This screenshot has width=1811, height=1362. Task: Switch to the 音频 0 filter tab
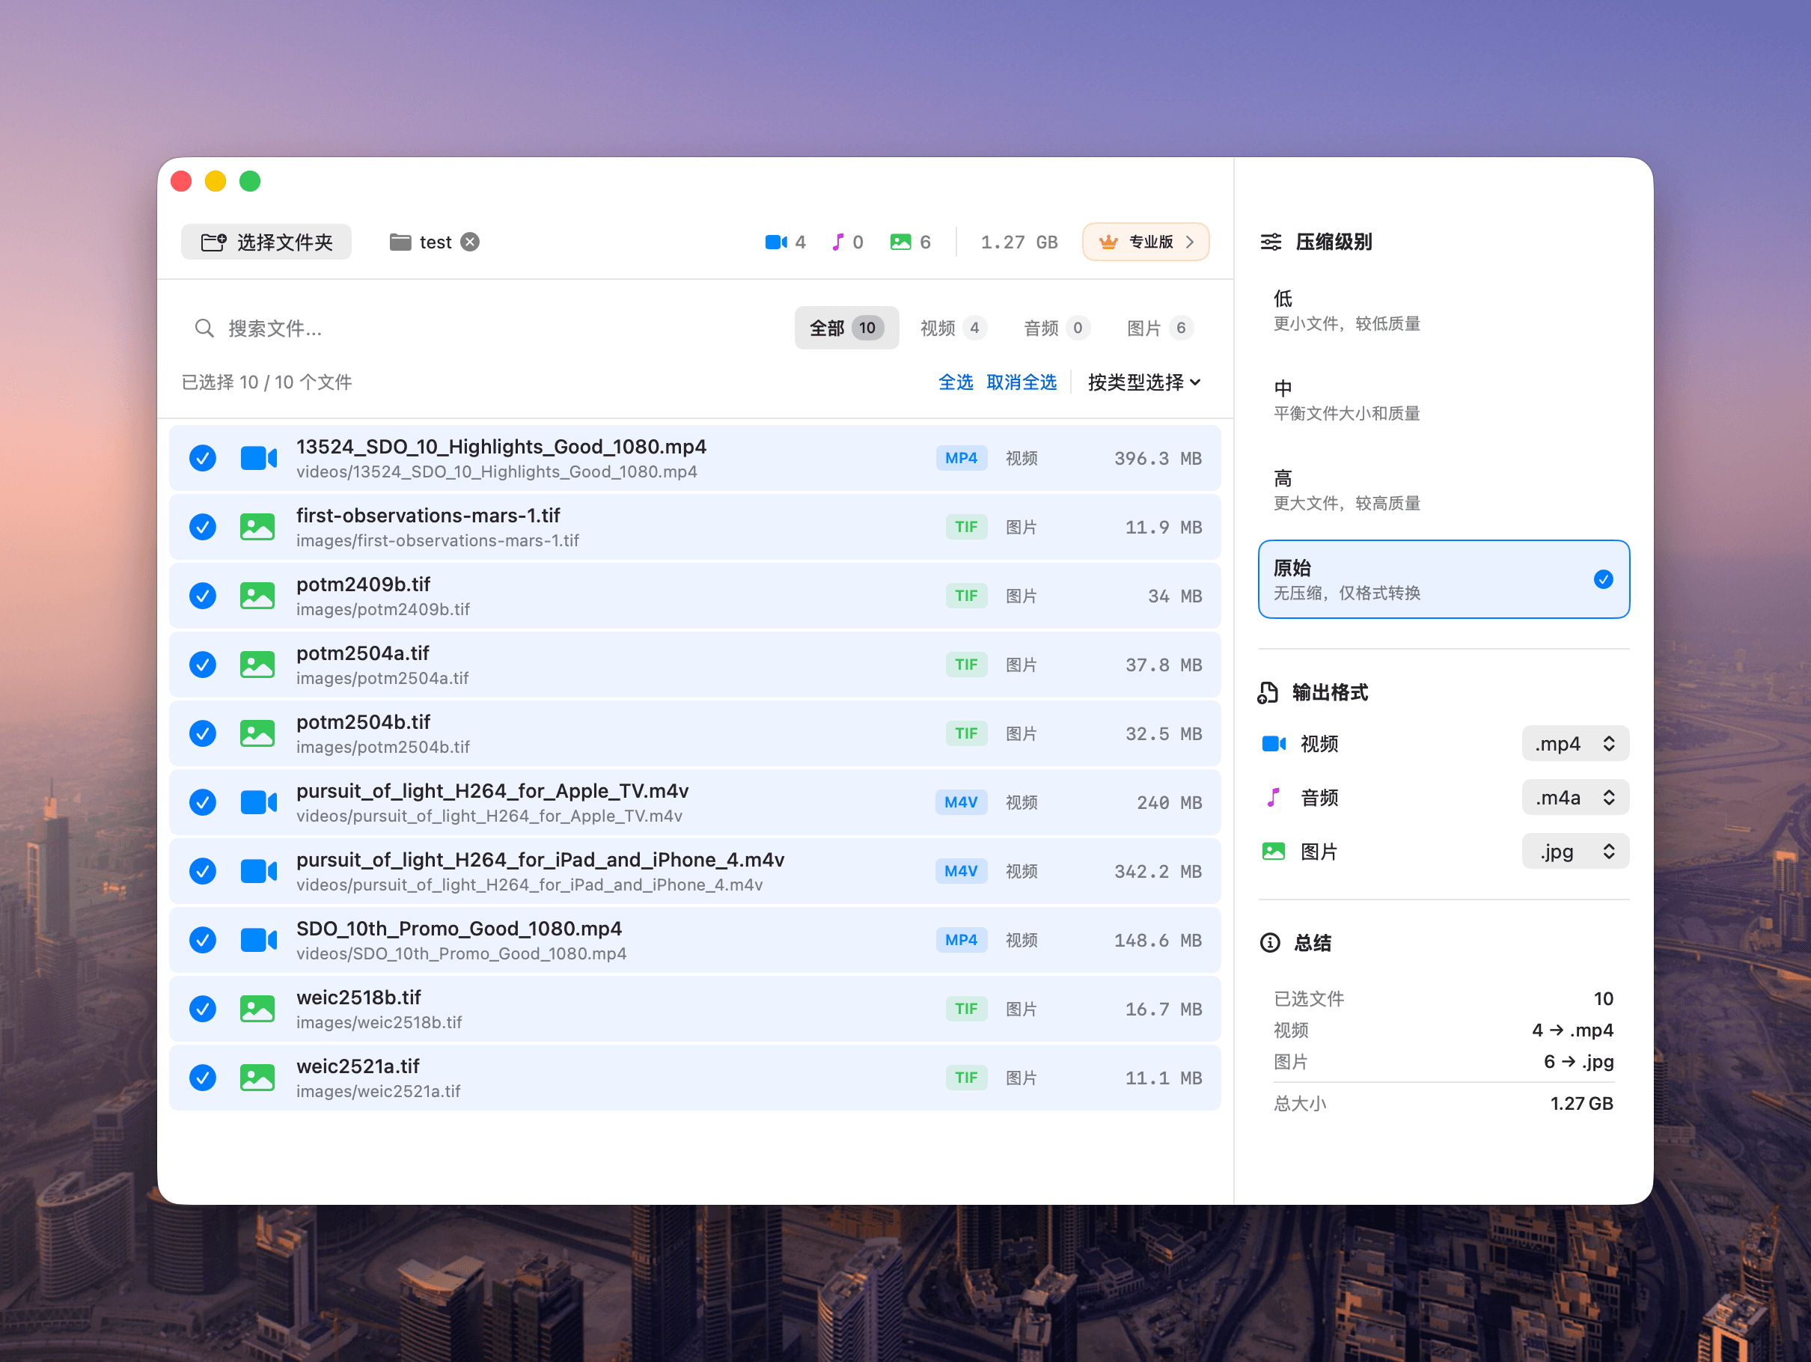(x=1056, y=329)
